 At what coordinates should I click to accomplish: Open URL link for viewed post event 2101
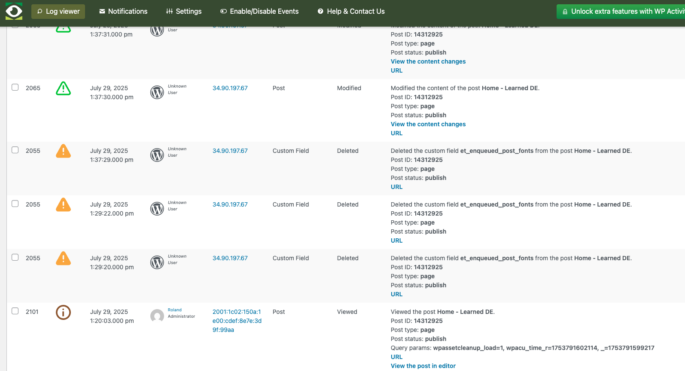pos(397,357)
